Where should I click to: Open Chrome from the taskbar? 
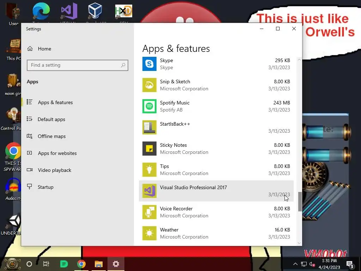pyautogui.click(x=81, y=264)
